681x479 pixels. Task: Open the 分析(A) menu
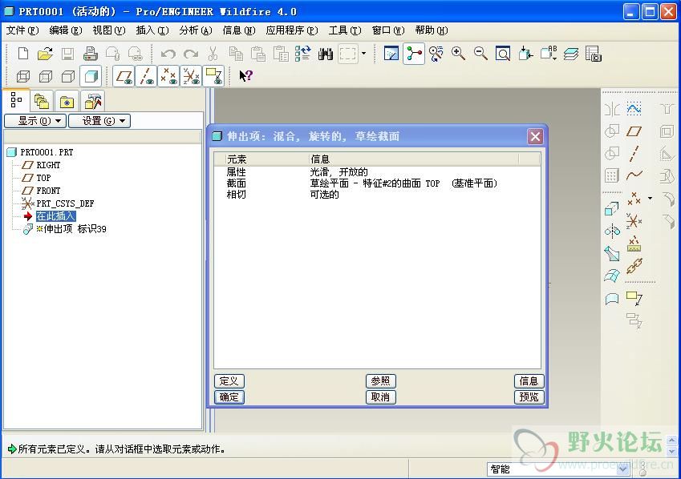tap(196, 30)
